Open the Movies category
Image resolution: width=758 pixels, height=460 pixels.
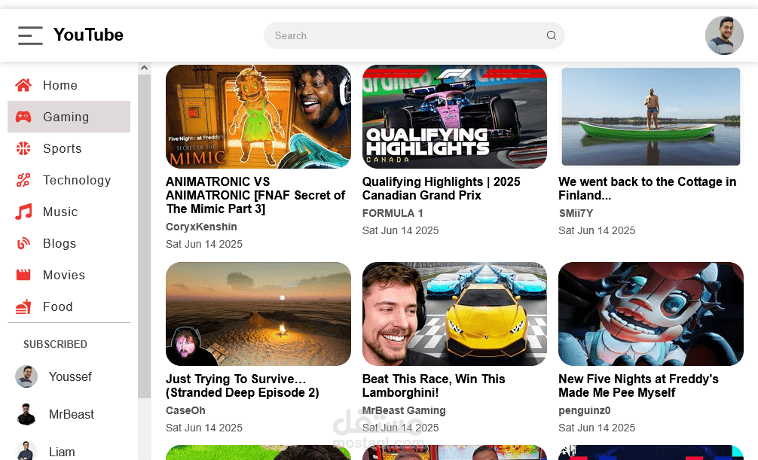pos(69,275)
